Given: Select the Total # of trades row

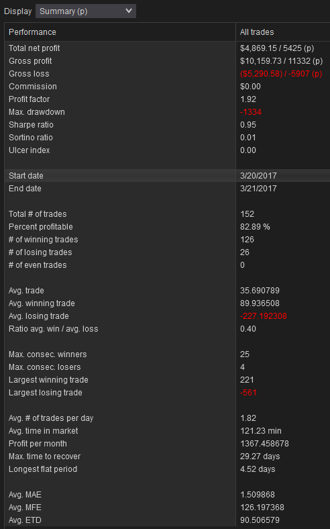Looking at the screenshot, I should point(167,214).
